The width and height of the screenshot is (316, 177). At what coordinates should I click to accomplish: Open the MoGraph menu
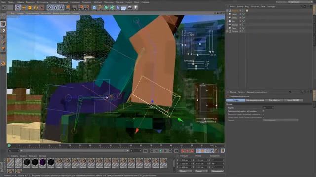(98, 2)
